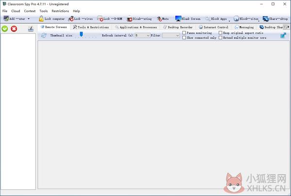
Task: Enable the Pause monitoring checkbox
Action: (184, 33)
